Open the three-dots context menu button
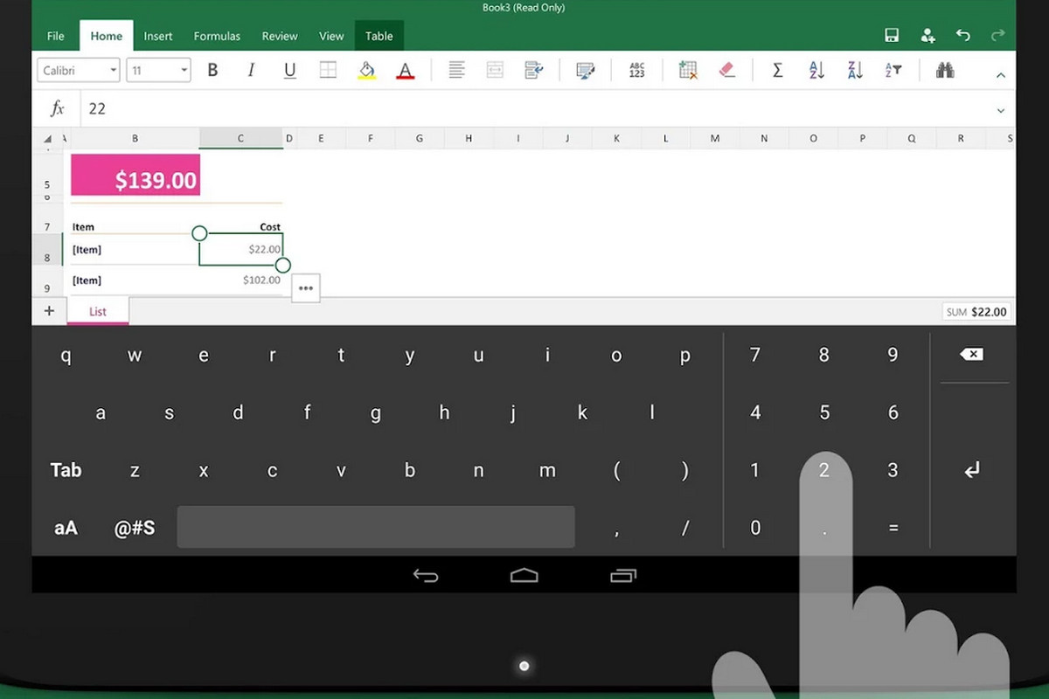Image resolution: width=1049 pixels, height=699 pixels. (x=306, y=287)
